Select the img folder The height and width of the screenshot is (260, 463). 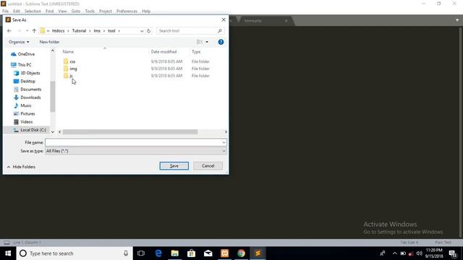tap(73, 69)
